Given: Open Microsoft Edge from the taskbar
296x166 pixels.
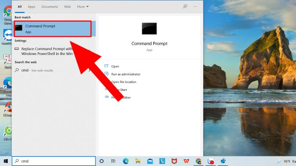Looking at the screenshot, I should point(126,161).
